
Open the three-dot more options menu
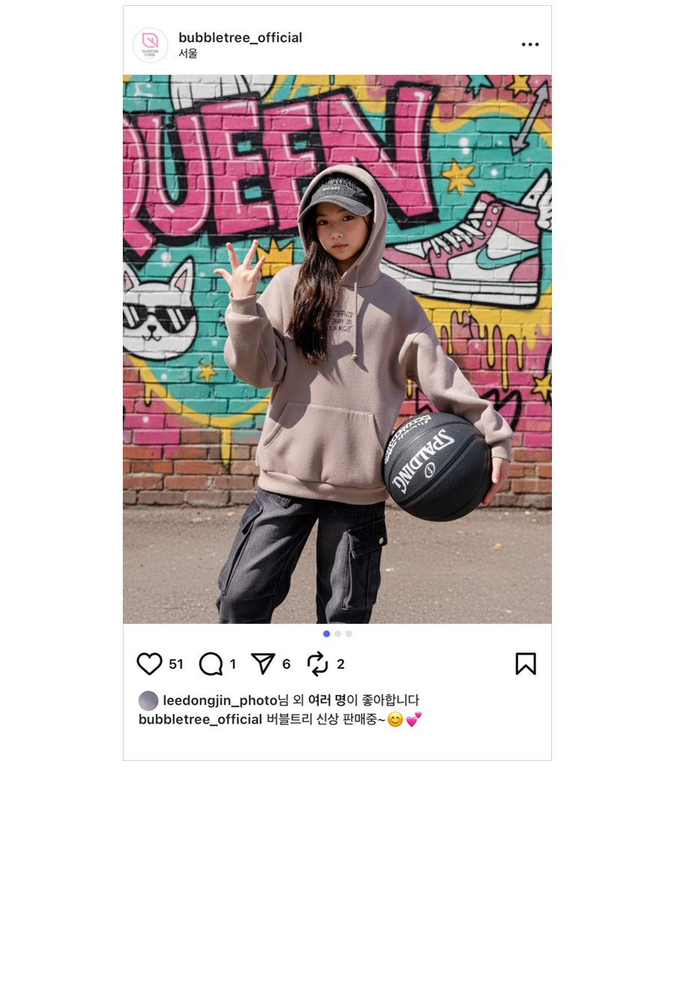click(x=530, y=45)
